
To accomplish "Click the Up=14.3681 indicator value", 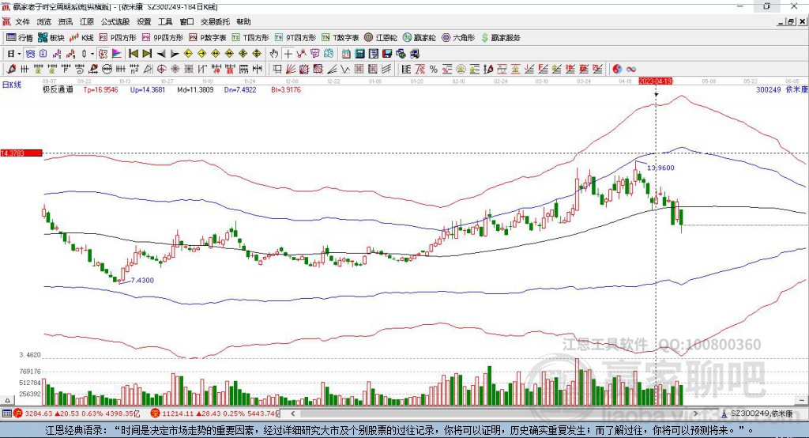I will coord(148,90).
